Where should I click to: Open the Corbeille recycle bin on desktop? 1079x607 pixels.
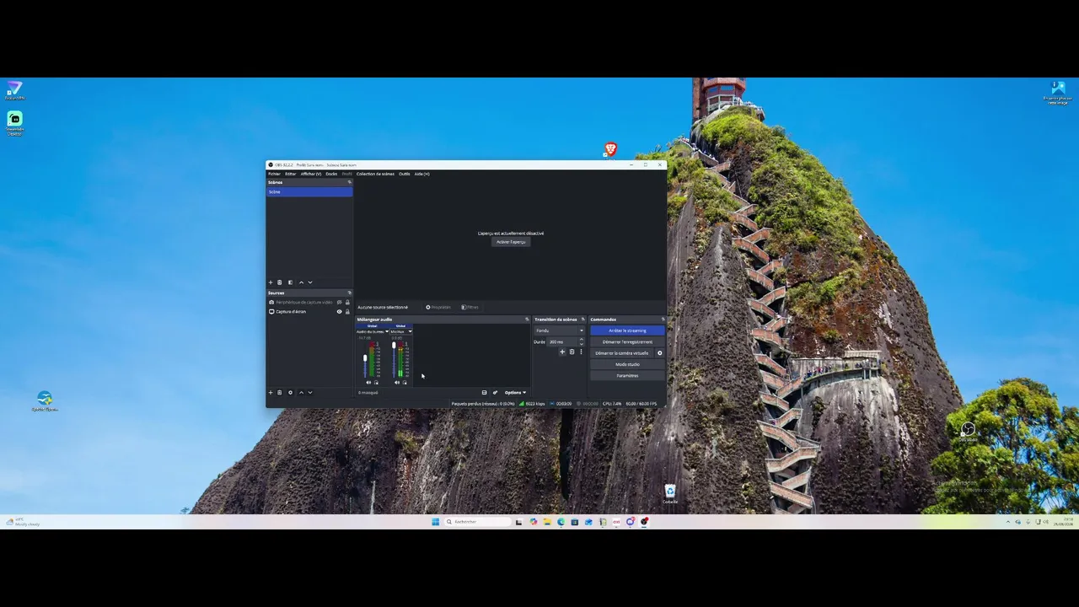669,493
